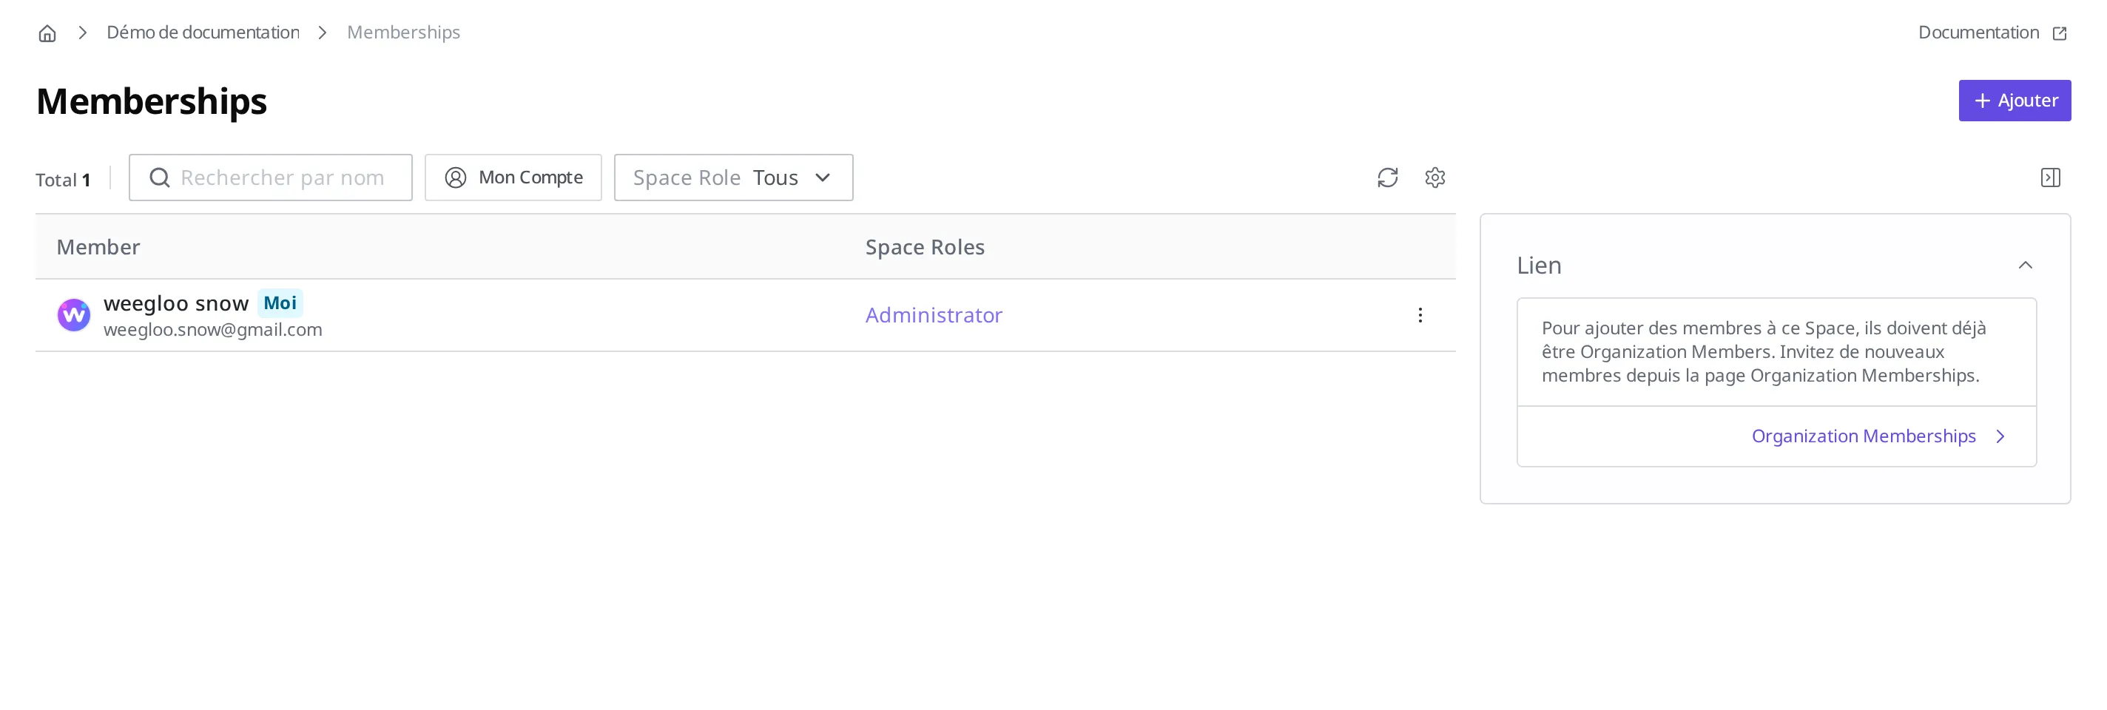This screenshot has height=710, width=2107.
Task: Click the Total 1 count label
Action: [63, 180]
